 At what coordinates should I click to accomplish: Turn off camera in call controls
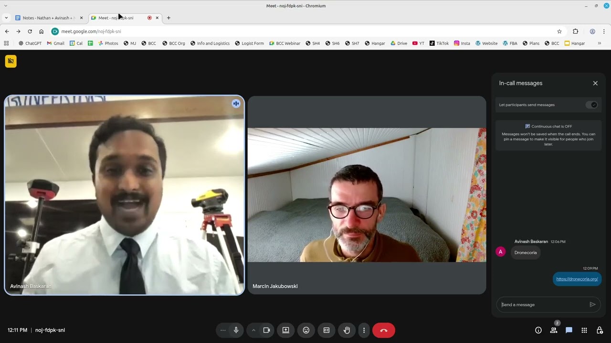point(267,330)
